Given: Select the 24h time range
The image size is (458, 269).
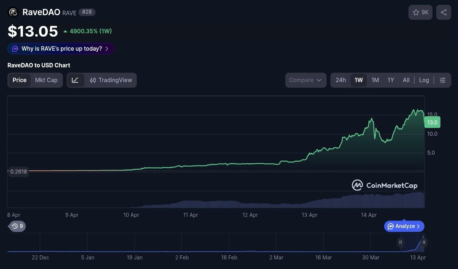Looking at the screenshot, I should (341, 80).
